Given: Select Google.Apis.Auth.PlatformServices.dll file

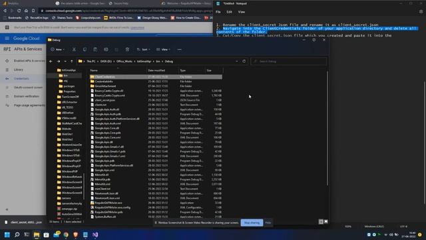Looking at the screenshot, I should click(117, 119).
